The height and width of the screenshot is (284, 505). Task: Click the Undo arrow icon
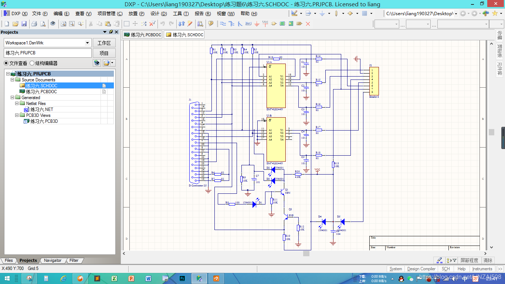point(162,24)
